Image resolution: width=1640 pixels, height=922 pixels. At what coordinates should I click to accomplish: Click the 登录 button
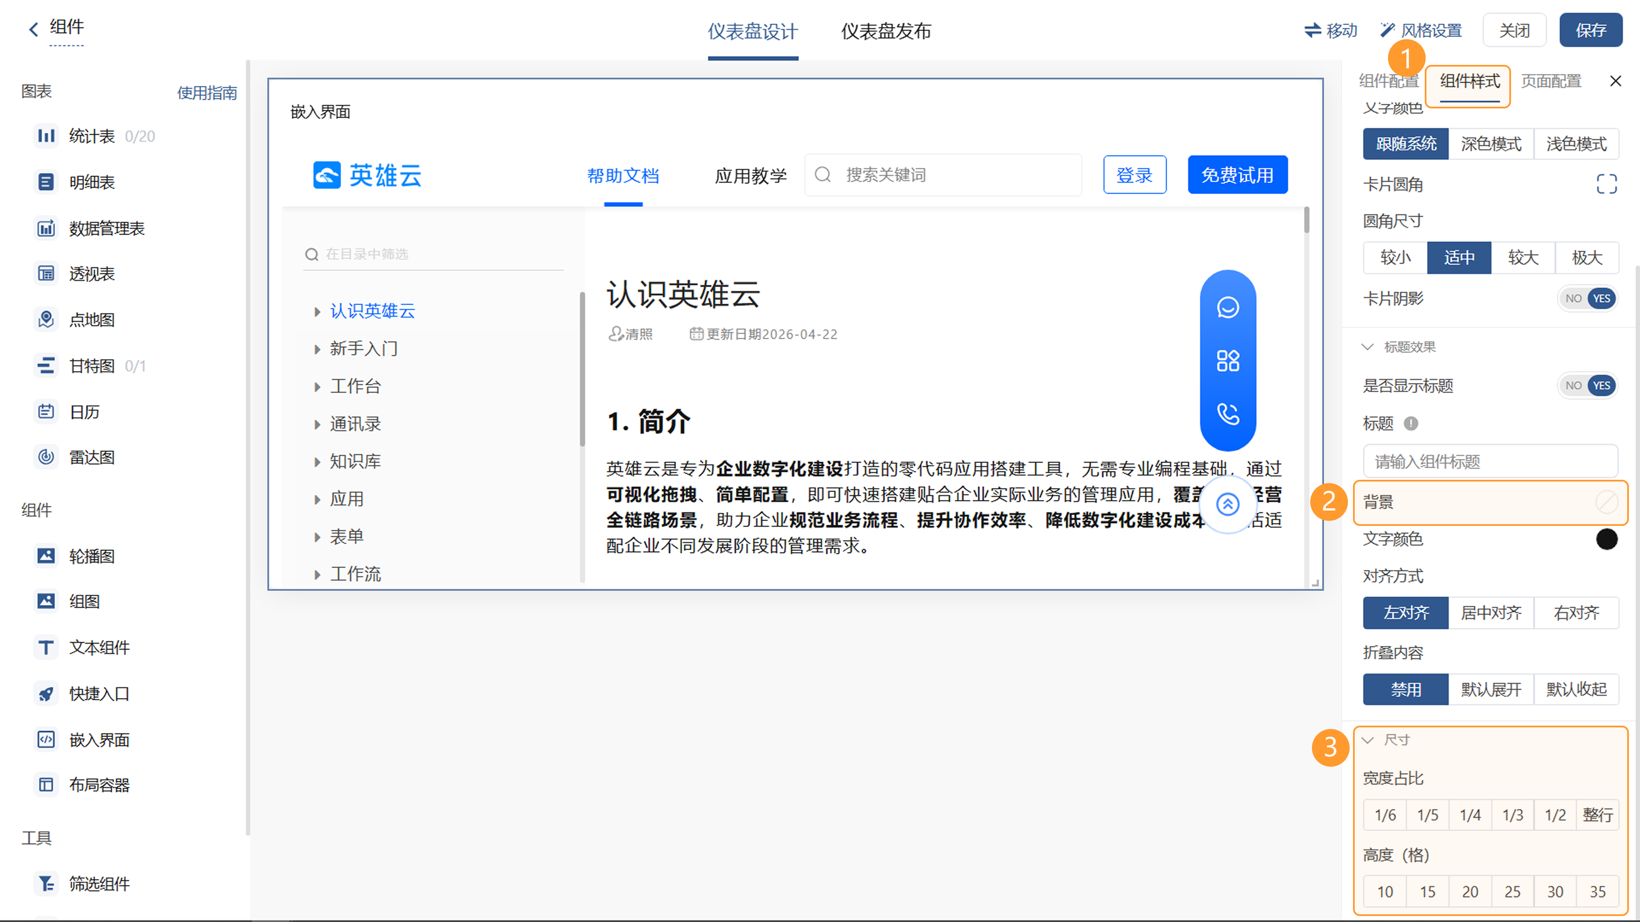(x=1134, y=175)
